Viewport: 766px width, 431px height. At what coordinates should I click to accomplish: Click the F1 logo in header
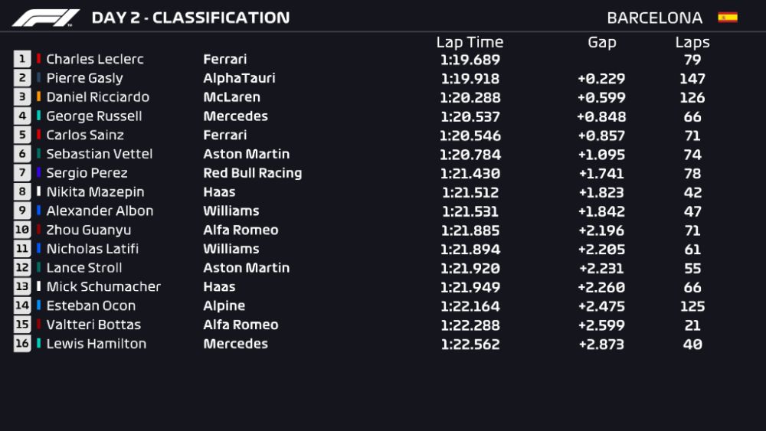coord(46,18)
